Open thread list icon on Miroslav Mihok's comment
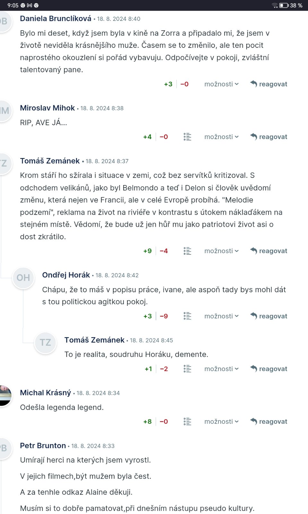 (x=187, y=137)
